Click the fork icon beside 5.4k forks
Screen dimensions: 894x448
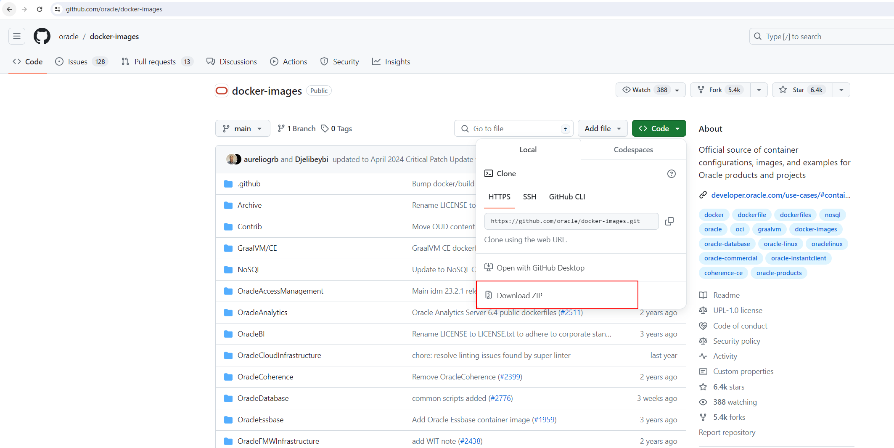[x=703, y=417]
